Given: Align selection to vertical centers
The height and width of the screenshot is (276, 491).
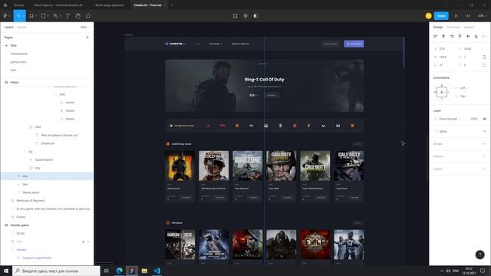Looking at the screenshot, I should [x=468, y=36].
